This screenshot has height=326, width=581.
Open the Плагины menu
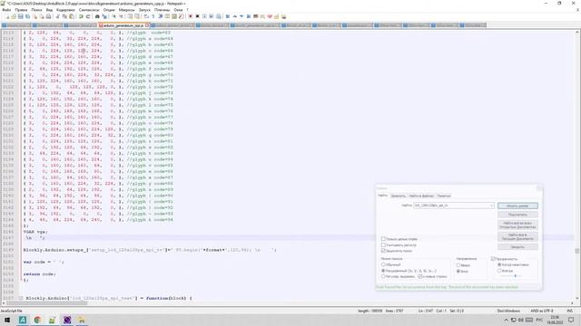[x=162, y=10]
